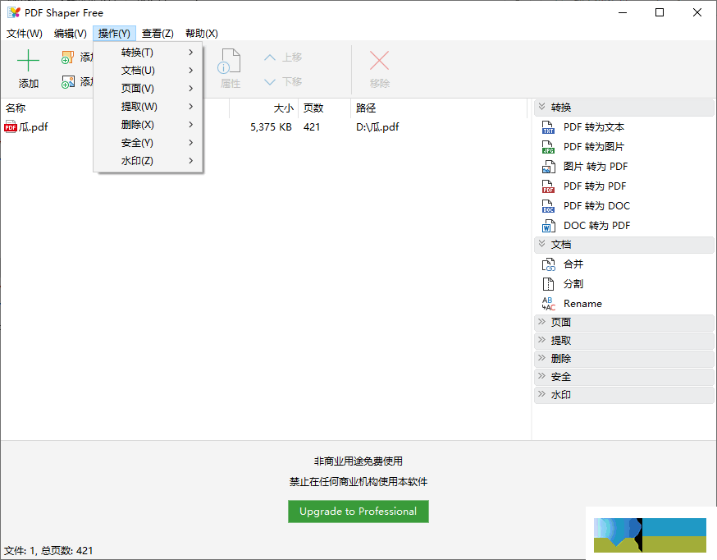
Task: Click the add image icon in toolbar
Action: pos(67,82)
